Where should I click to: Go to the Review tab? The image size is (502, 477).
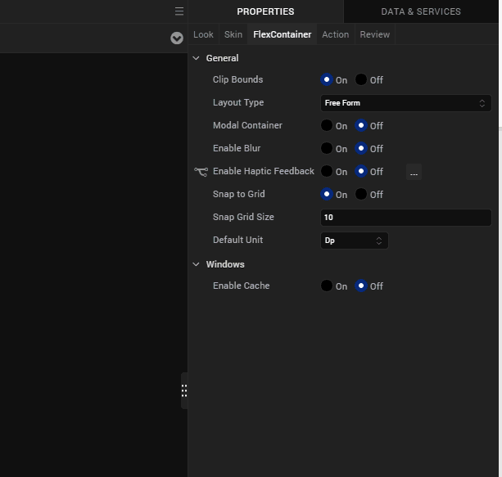click(x=375, y=34)
